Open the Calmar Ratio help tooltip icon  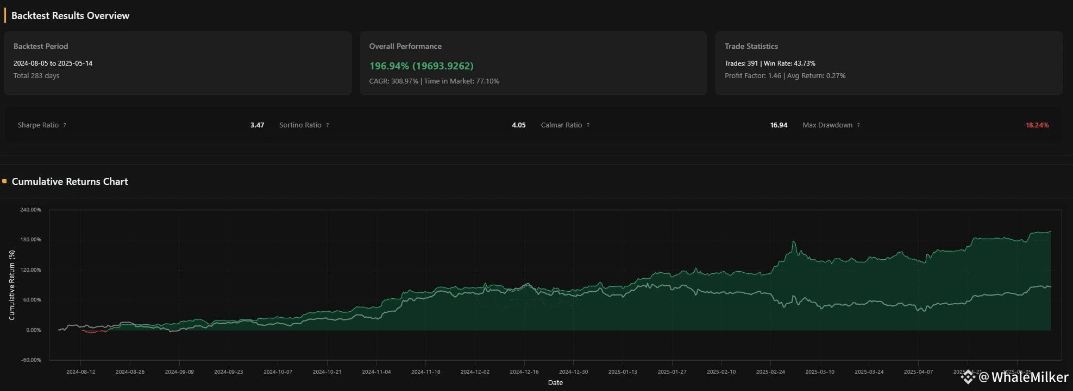pyautogui.click(x=588, y=125)
